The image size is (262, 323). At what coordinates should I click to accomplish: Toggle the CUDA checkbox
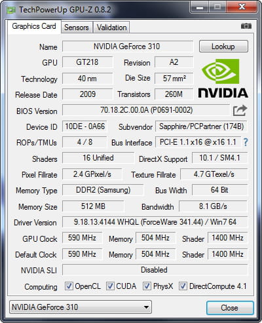click(x=110, y=286)
